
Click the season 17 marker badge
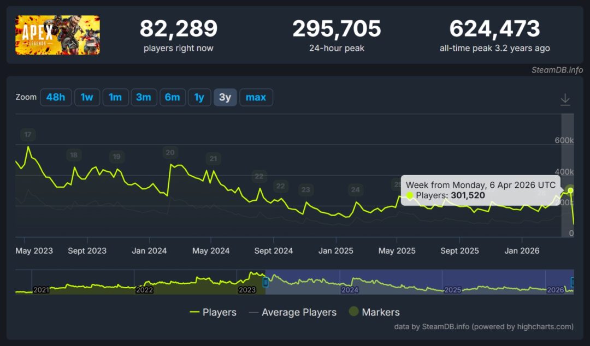point(28,134)
